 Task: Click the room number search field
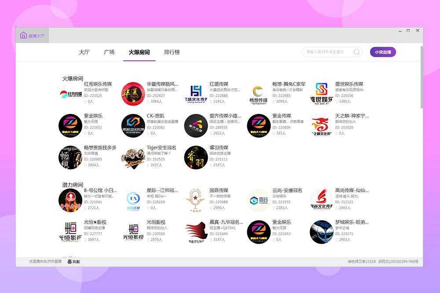(x=332, y=52)
